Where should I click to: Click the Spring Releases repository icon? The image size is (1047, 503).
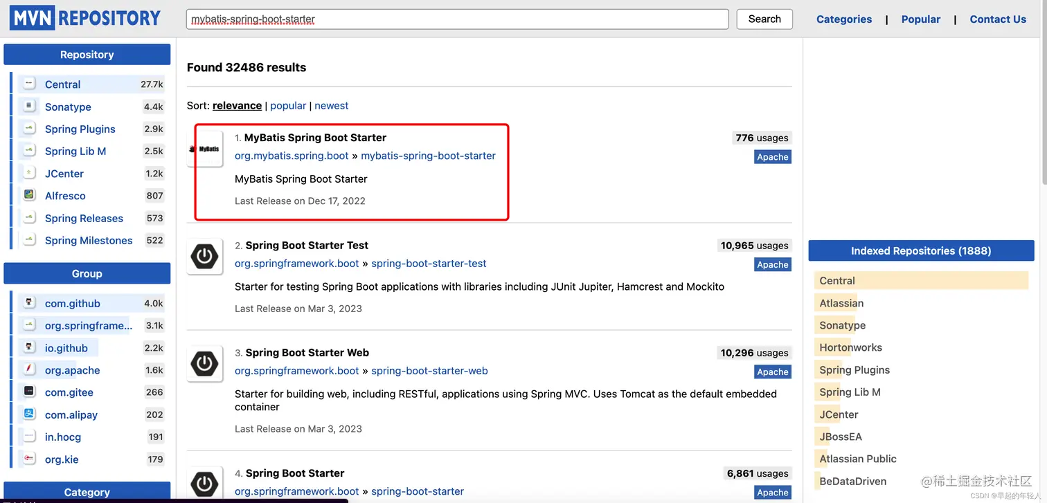pos(29,217)
